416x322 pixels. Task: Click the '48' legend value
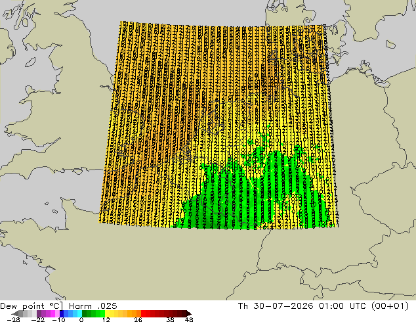[x=189, y=319]
